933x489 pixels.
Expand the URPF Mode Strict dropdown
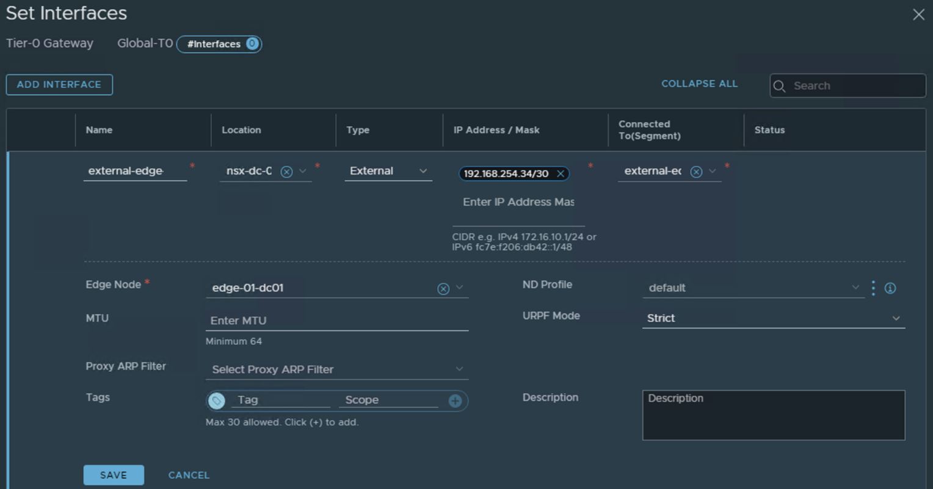pos(773,318)
